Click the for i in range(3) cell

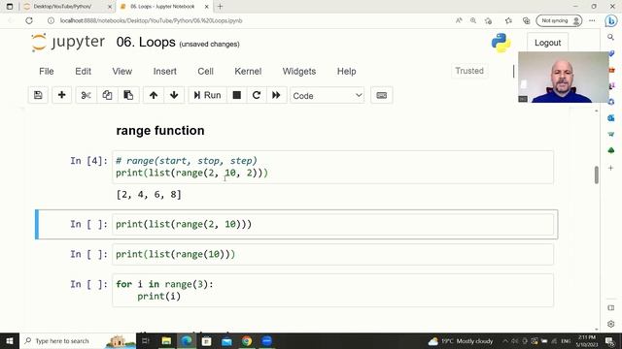click(332, 290)
